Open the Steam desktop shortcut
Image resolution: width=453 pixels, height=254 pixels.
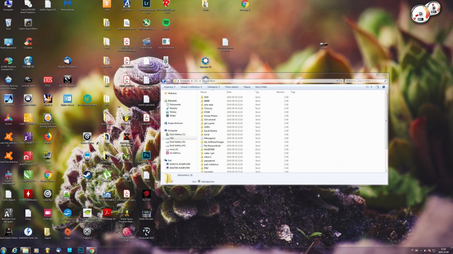click(x=87, y=176)
